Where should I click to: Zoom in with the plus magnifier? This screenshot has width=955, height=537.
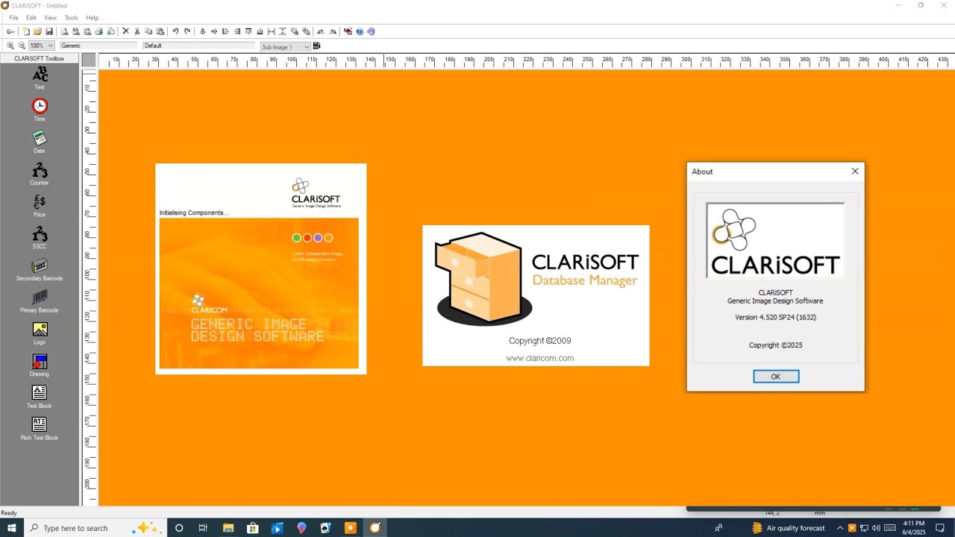10,45
